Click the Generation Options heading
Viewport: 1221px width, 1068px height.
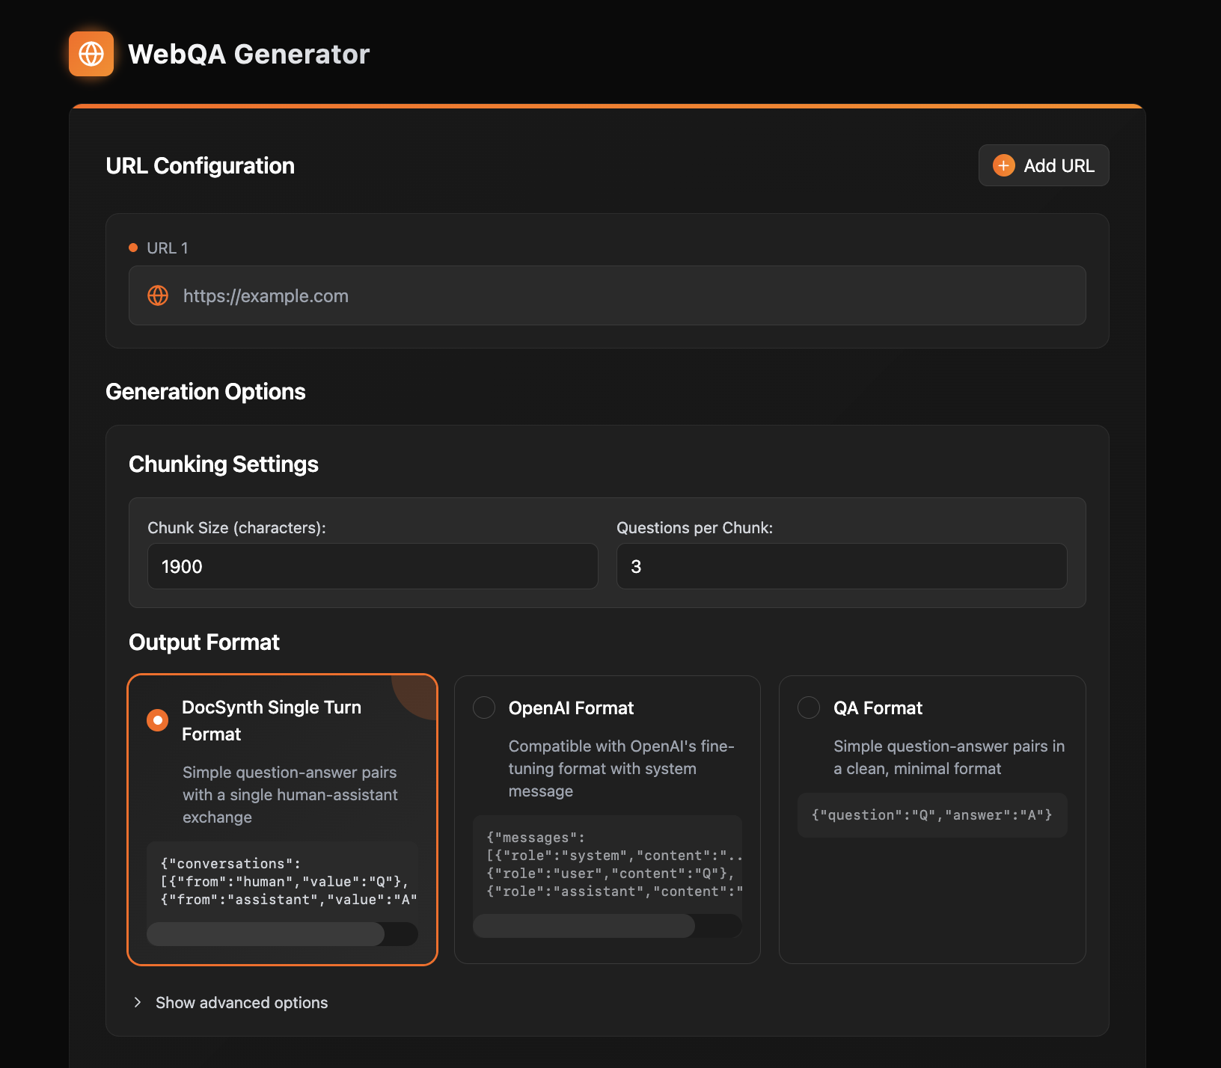(206, 392)
